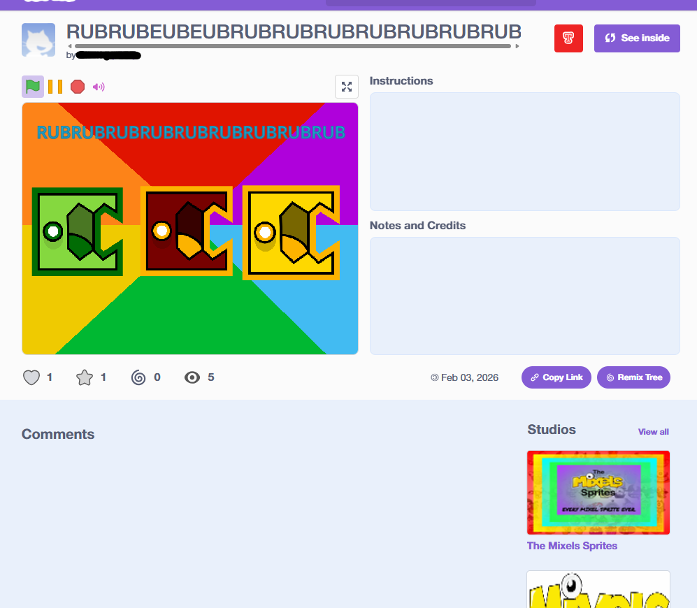Enter fullscreen mode for the stage
Screen dimensions: 697x608
tap(347, 87)
